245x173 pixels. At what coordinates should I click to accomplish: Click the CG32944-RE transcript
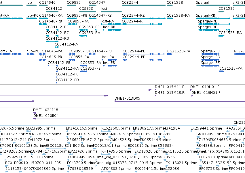point(133,16)
